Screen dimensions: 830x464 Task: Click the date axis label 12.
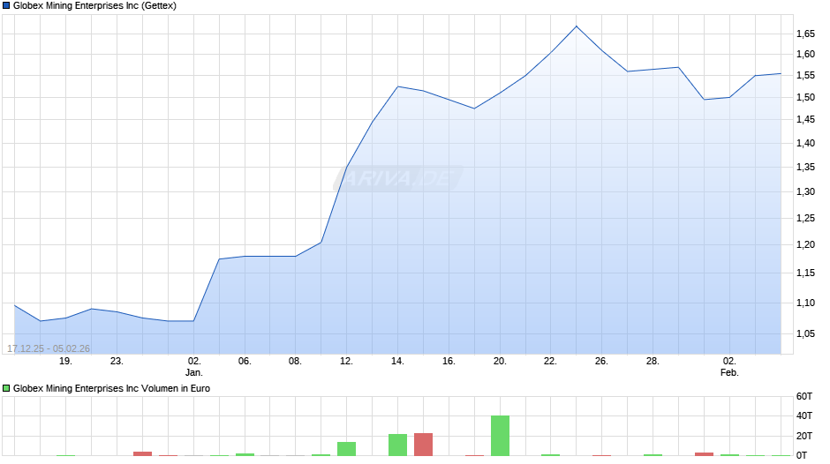point(346,362)
